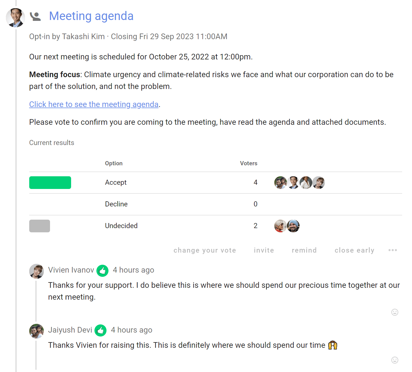The width and height of the screenshot is (412, 372).
Task: Click the green Accept result bar
Action: pos(50,182)
